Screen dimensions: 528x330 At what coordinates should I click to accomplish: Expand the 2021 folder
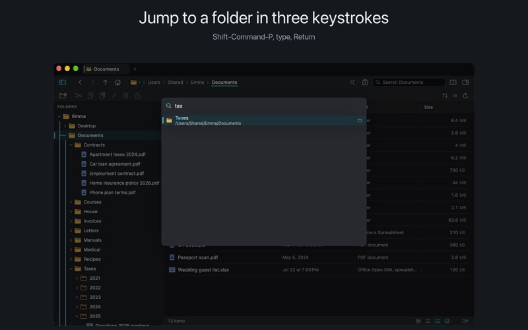pyautogui.click(x=77, y=278)
